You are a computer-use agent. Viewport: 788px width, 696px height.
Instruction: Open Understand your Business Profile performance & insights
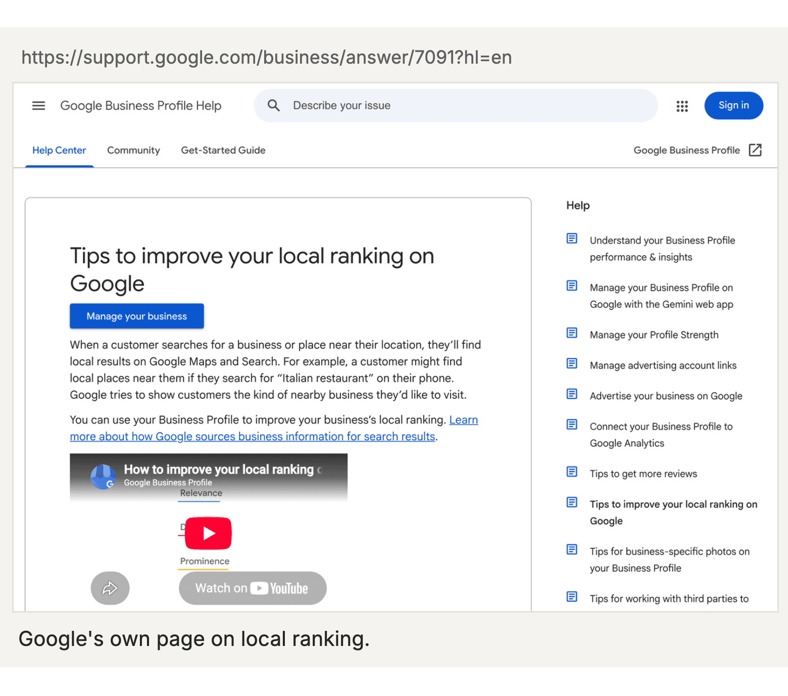pyautogui.click(x=662, y=249)
